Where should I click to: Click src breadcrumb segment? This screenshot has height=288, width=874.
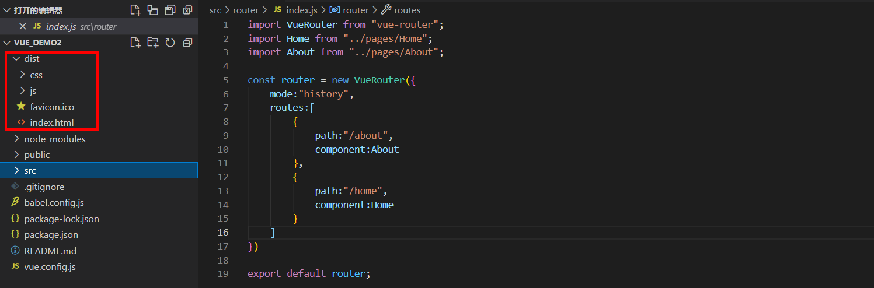coord(215,10)
